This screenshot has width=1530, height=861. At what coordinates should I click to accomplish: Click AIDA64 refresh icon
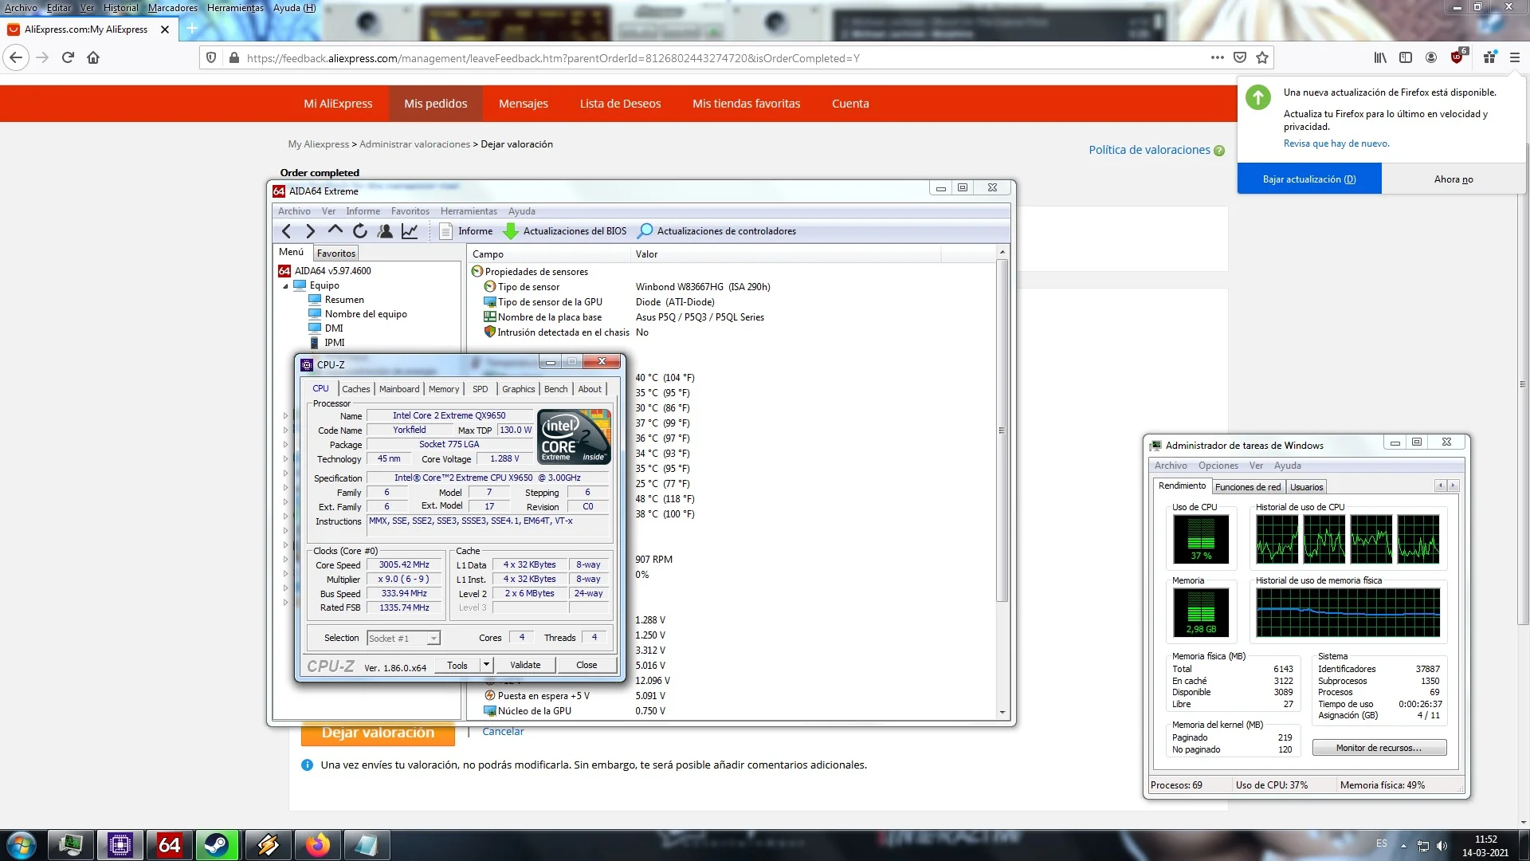(360, 231)
